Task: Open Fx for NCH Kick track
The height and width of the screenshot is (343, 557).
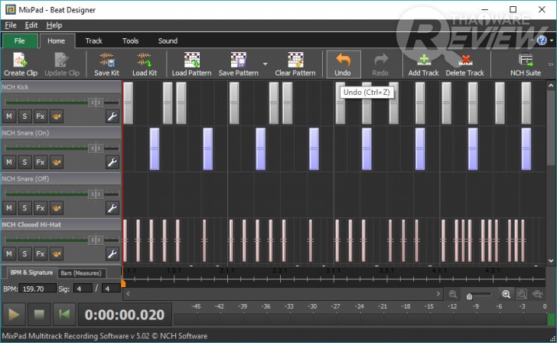Action: tap(40, 116)
